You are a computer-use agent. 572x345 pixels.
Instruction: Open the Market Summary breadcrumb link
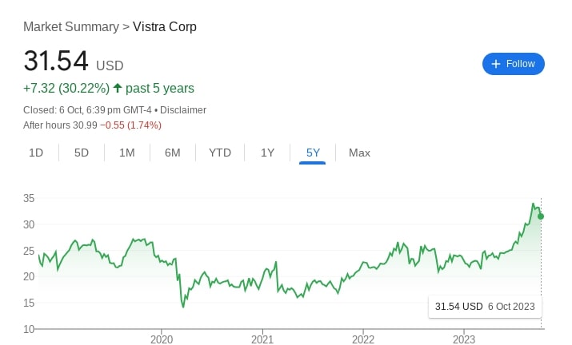70,26
